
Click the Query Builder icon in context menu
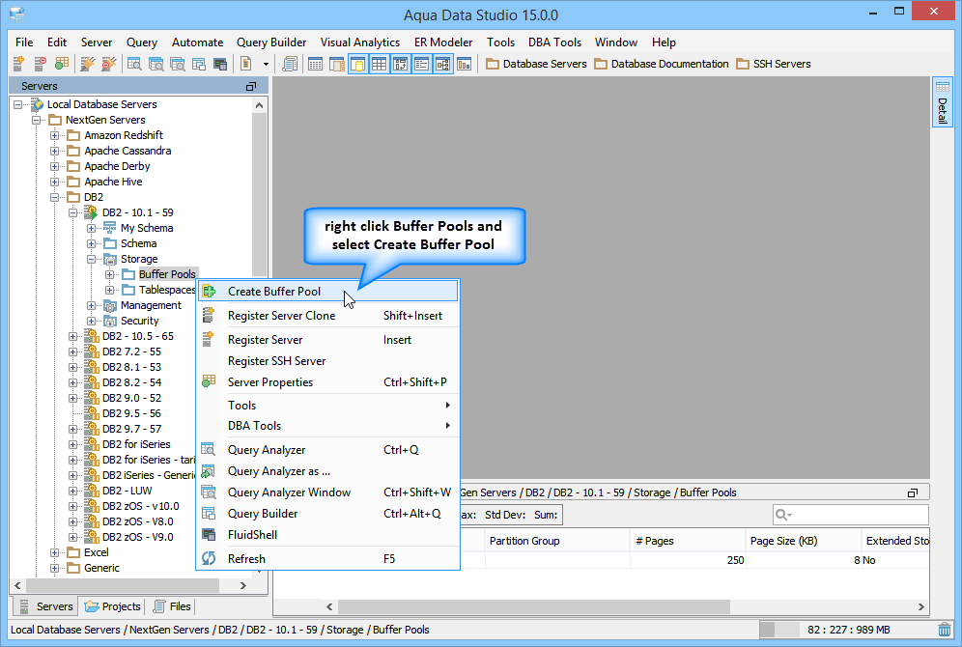209,514
